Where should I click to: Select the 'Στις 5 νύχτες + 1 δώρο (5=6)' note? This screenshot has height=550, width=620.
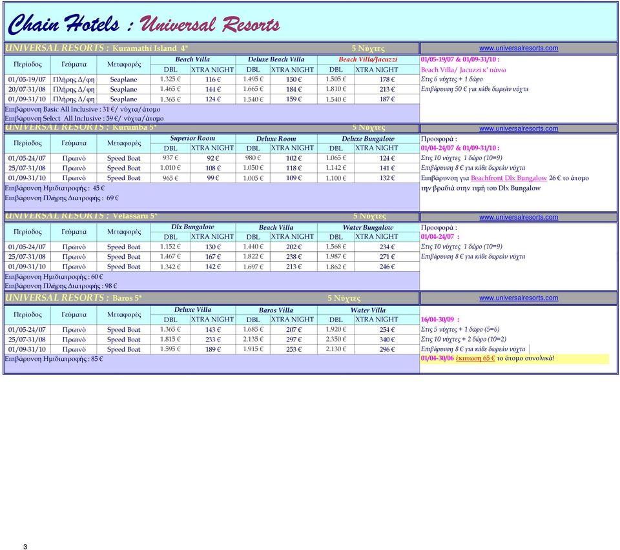click(x=460, y=329)
